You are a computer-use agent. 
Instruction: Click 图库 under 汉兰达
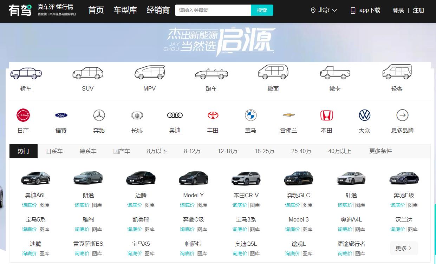click(x=413, y=229)
